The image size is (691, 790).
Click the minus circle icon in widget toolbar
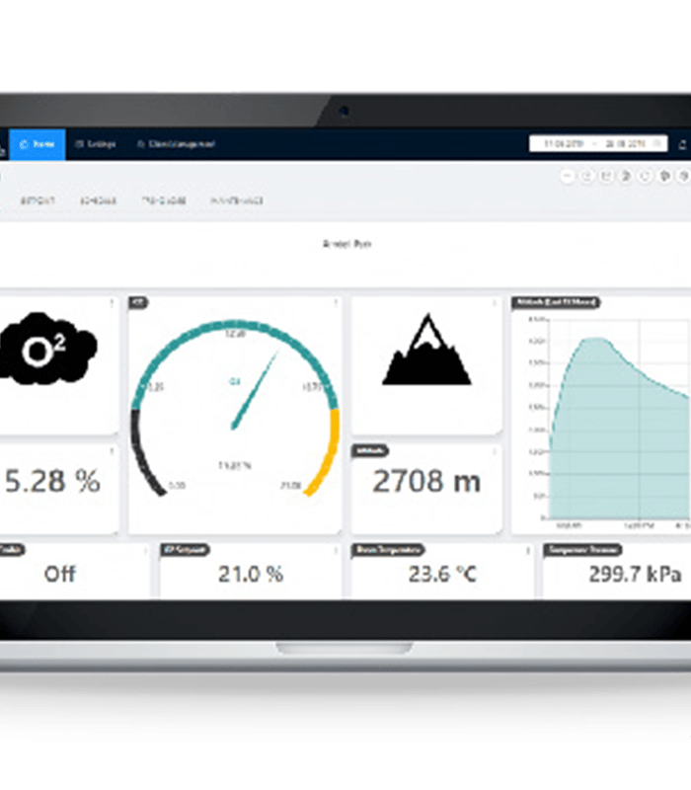click(567, 177)
